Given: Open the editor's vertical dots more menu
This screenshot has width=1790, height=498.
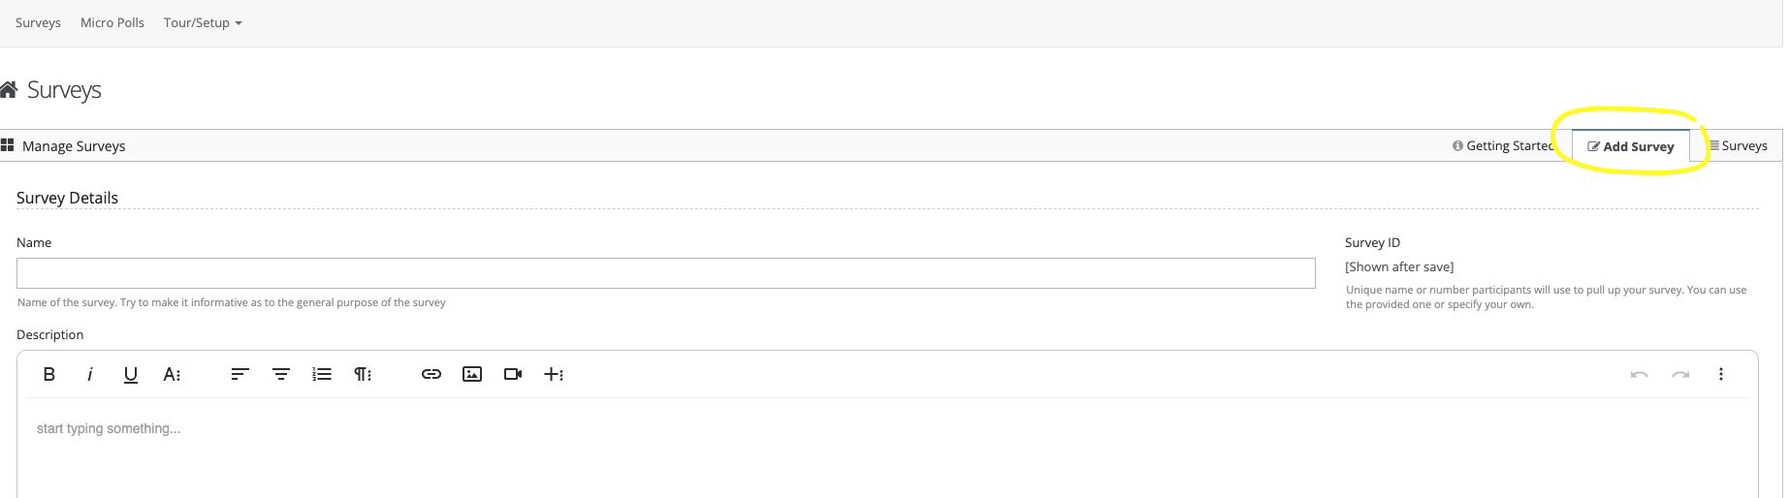Looking at the screenshot, I should click(1721, 374).
